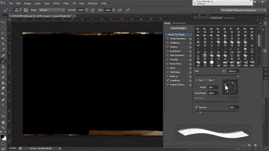Open the File menu
Viewport: 269px width, 151px height.
[x=11, y=3]
